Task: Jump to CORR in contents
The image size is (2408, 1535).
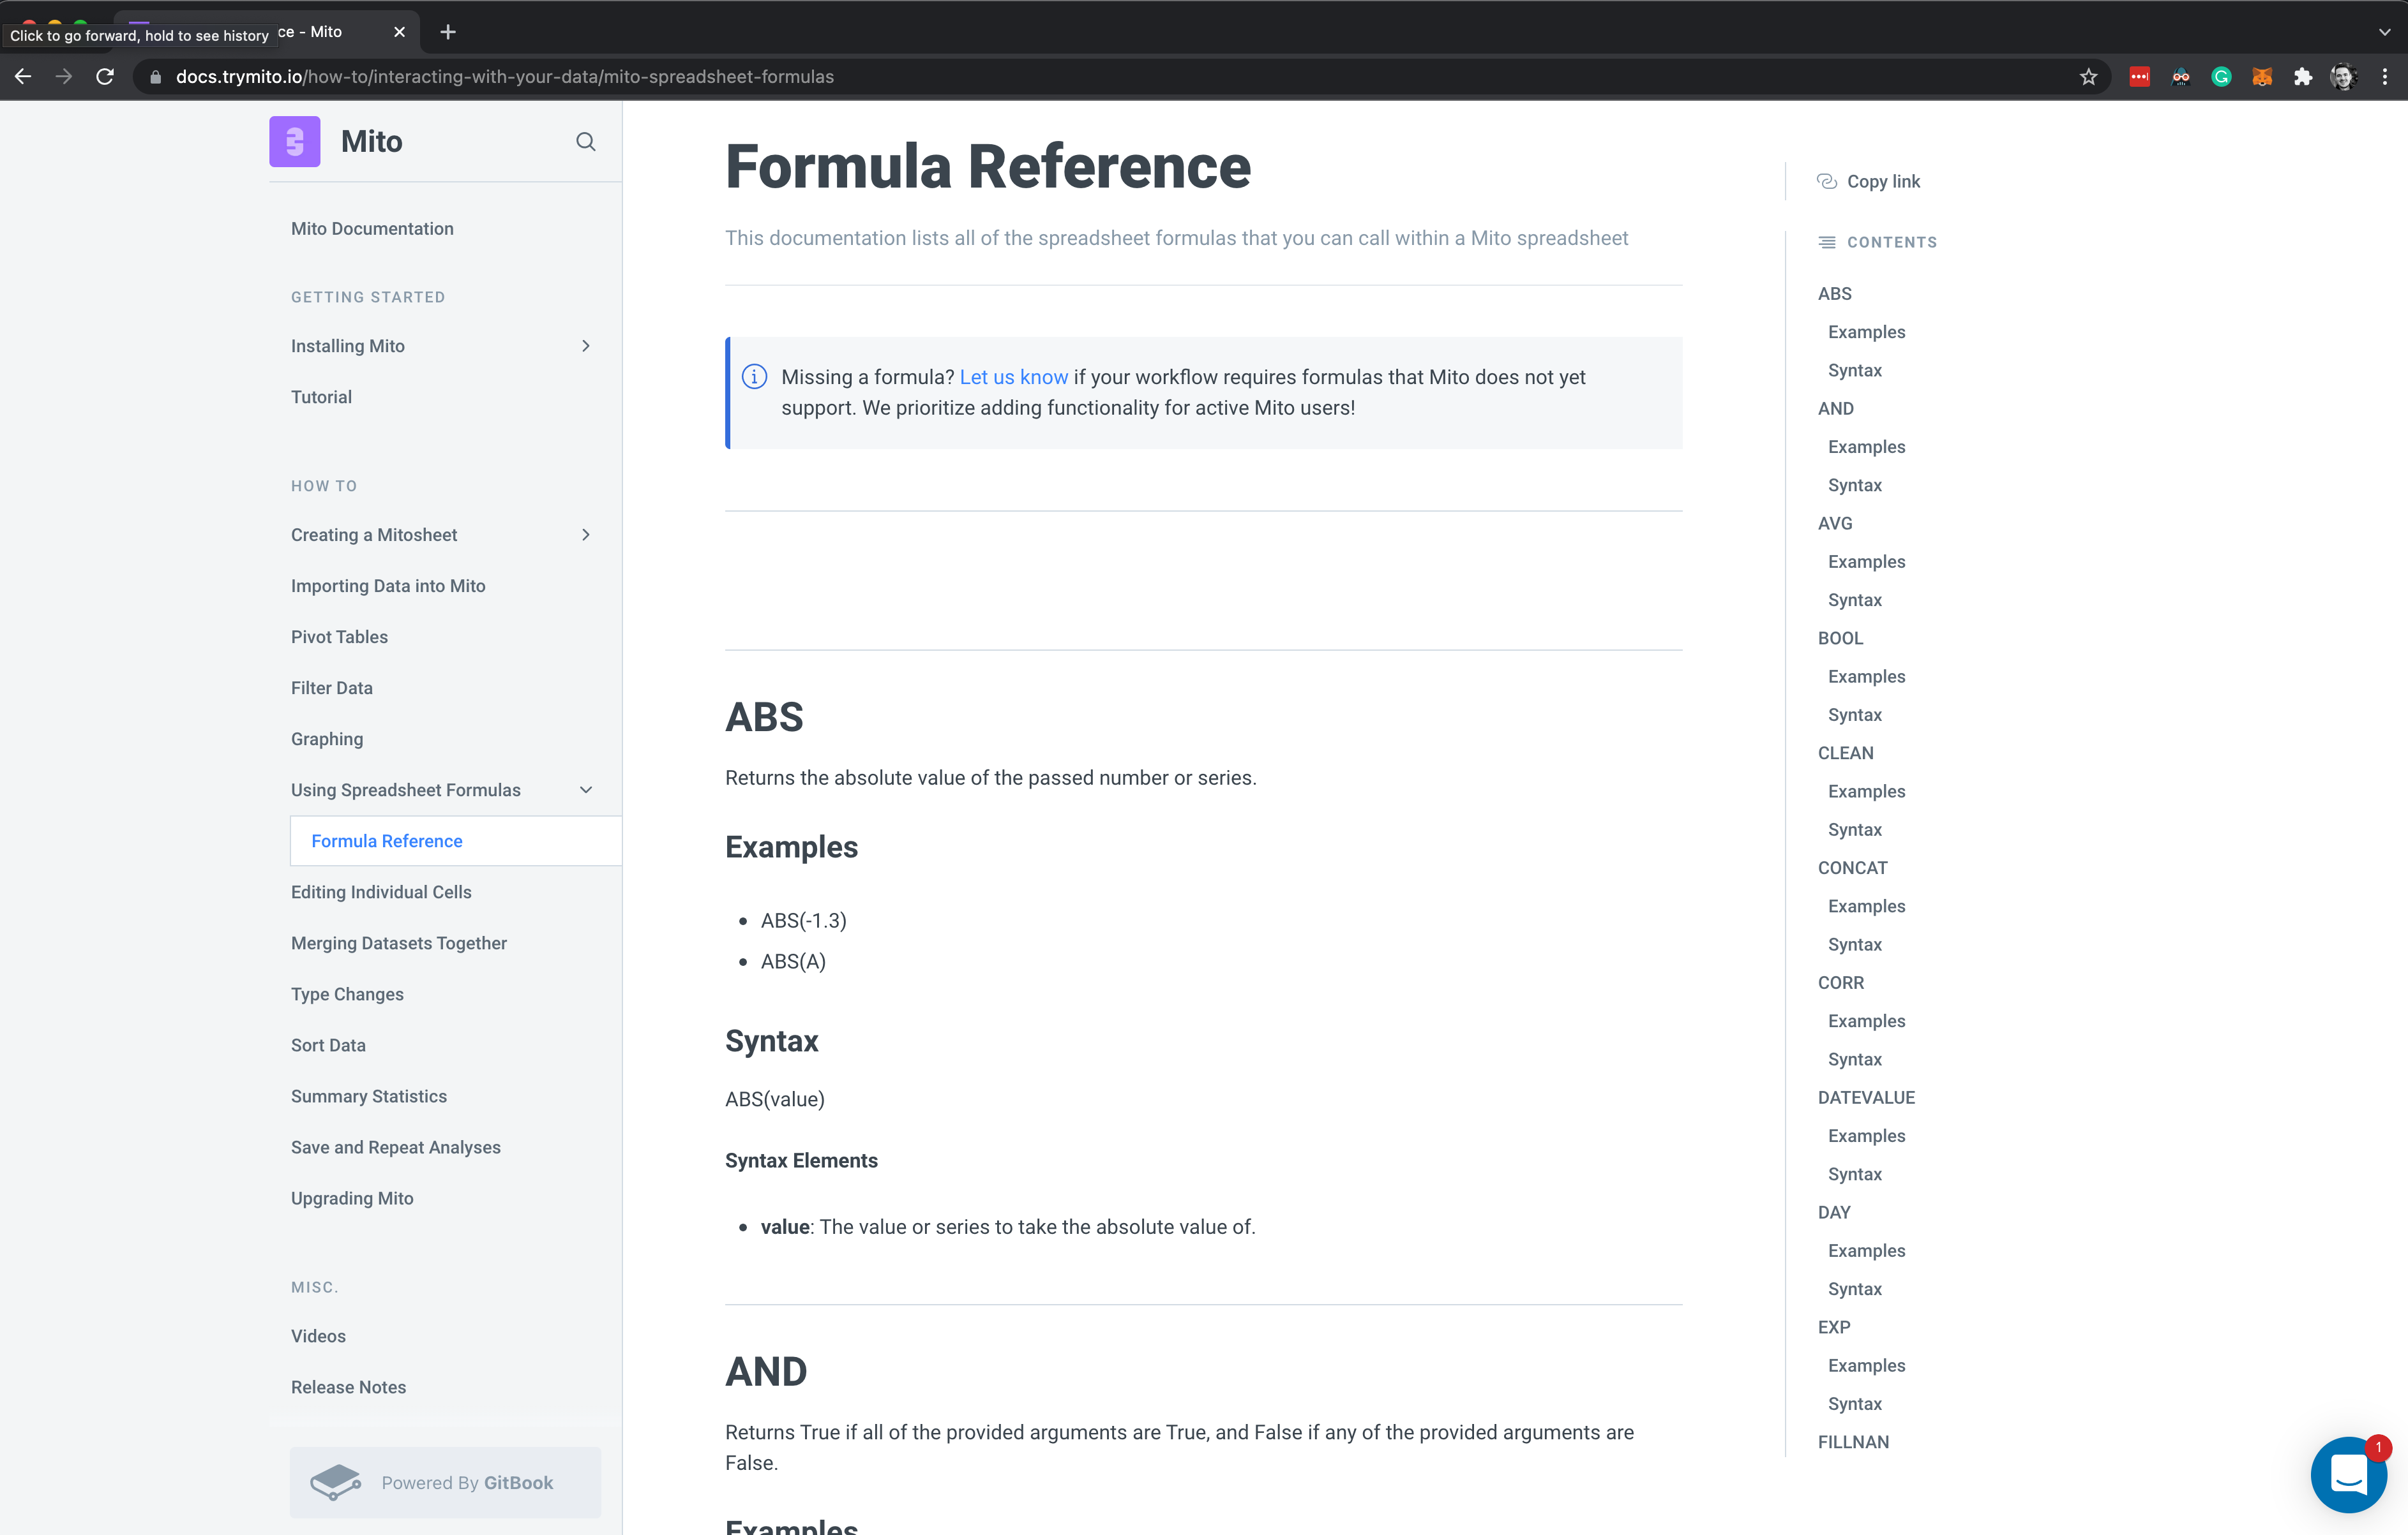Action: point(1841,983)
